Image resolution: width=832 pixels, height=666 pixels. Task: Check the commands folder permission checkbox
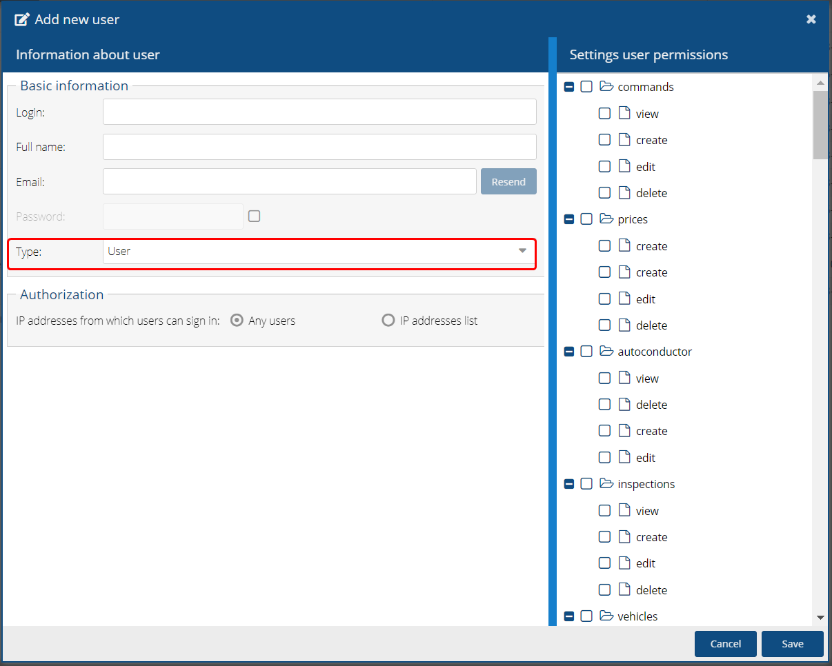click(586, 87)
